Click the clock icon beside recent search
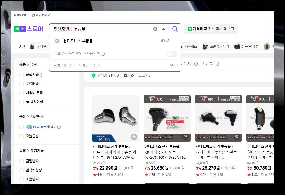 pyautogui.click(x=57, y=41)
